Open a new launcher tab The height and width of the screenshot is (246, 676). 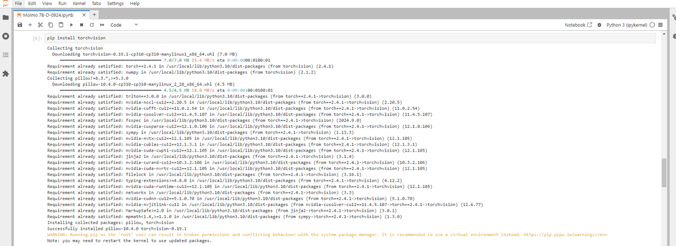pyautogui.click(x=95, y=14)
